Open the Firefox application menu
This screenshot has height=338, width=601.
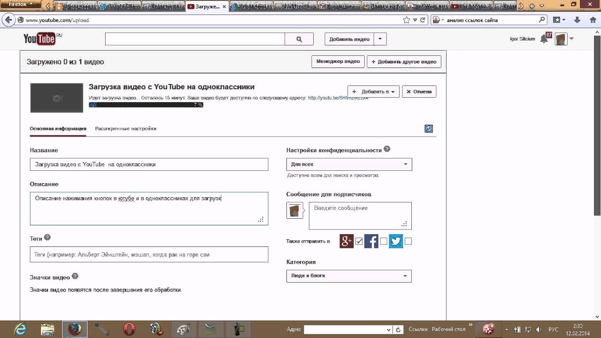(x=20, y=4)
